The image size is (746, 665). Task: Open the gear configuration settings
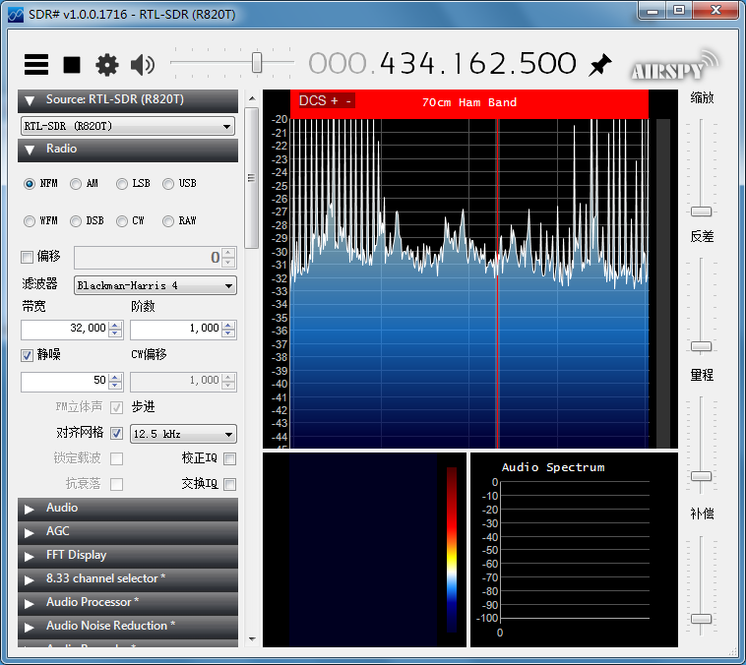[x=106, y=65]
